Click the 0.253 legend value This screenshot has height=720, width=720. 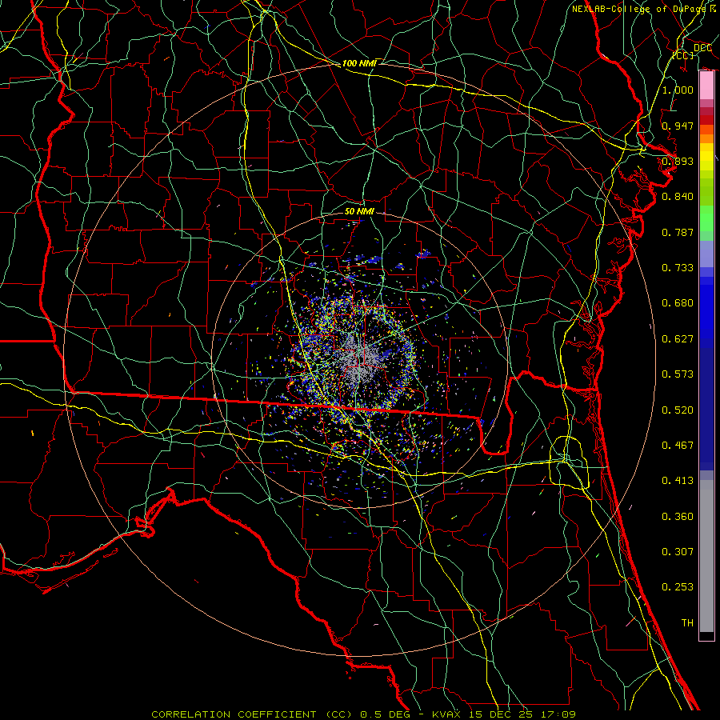pos(678,587)
